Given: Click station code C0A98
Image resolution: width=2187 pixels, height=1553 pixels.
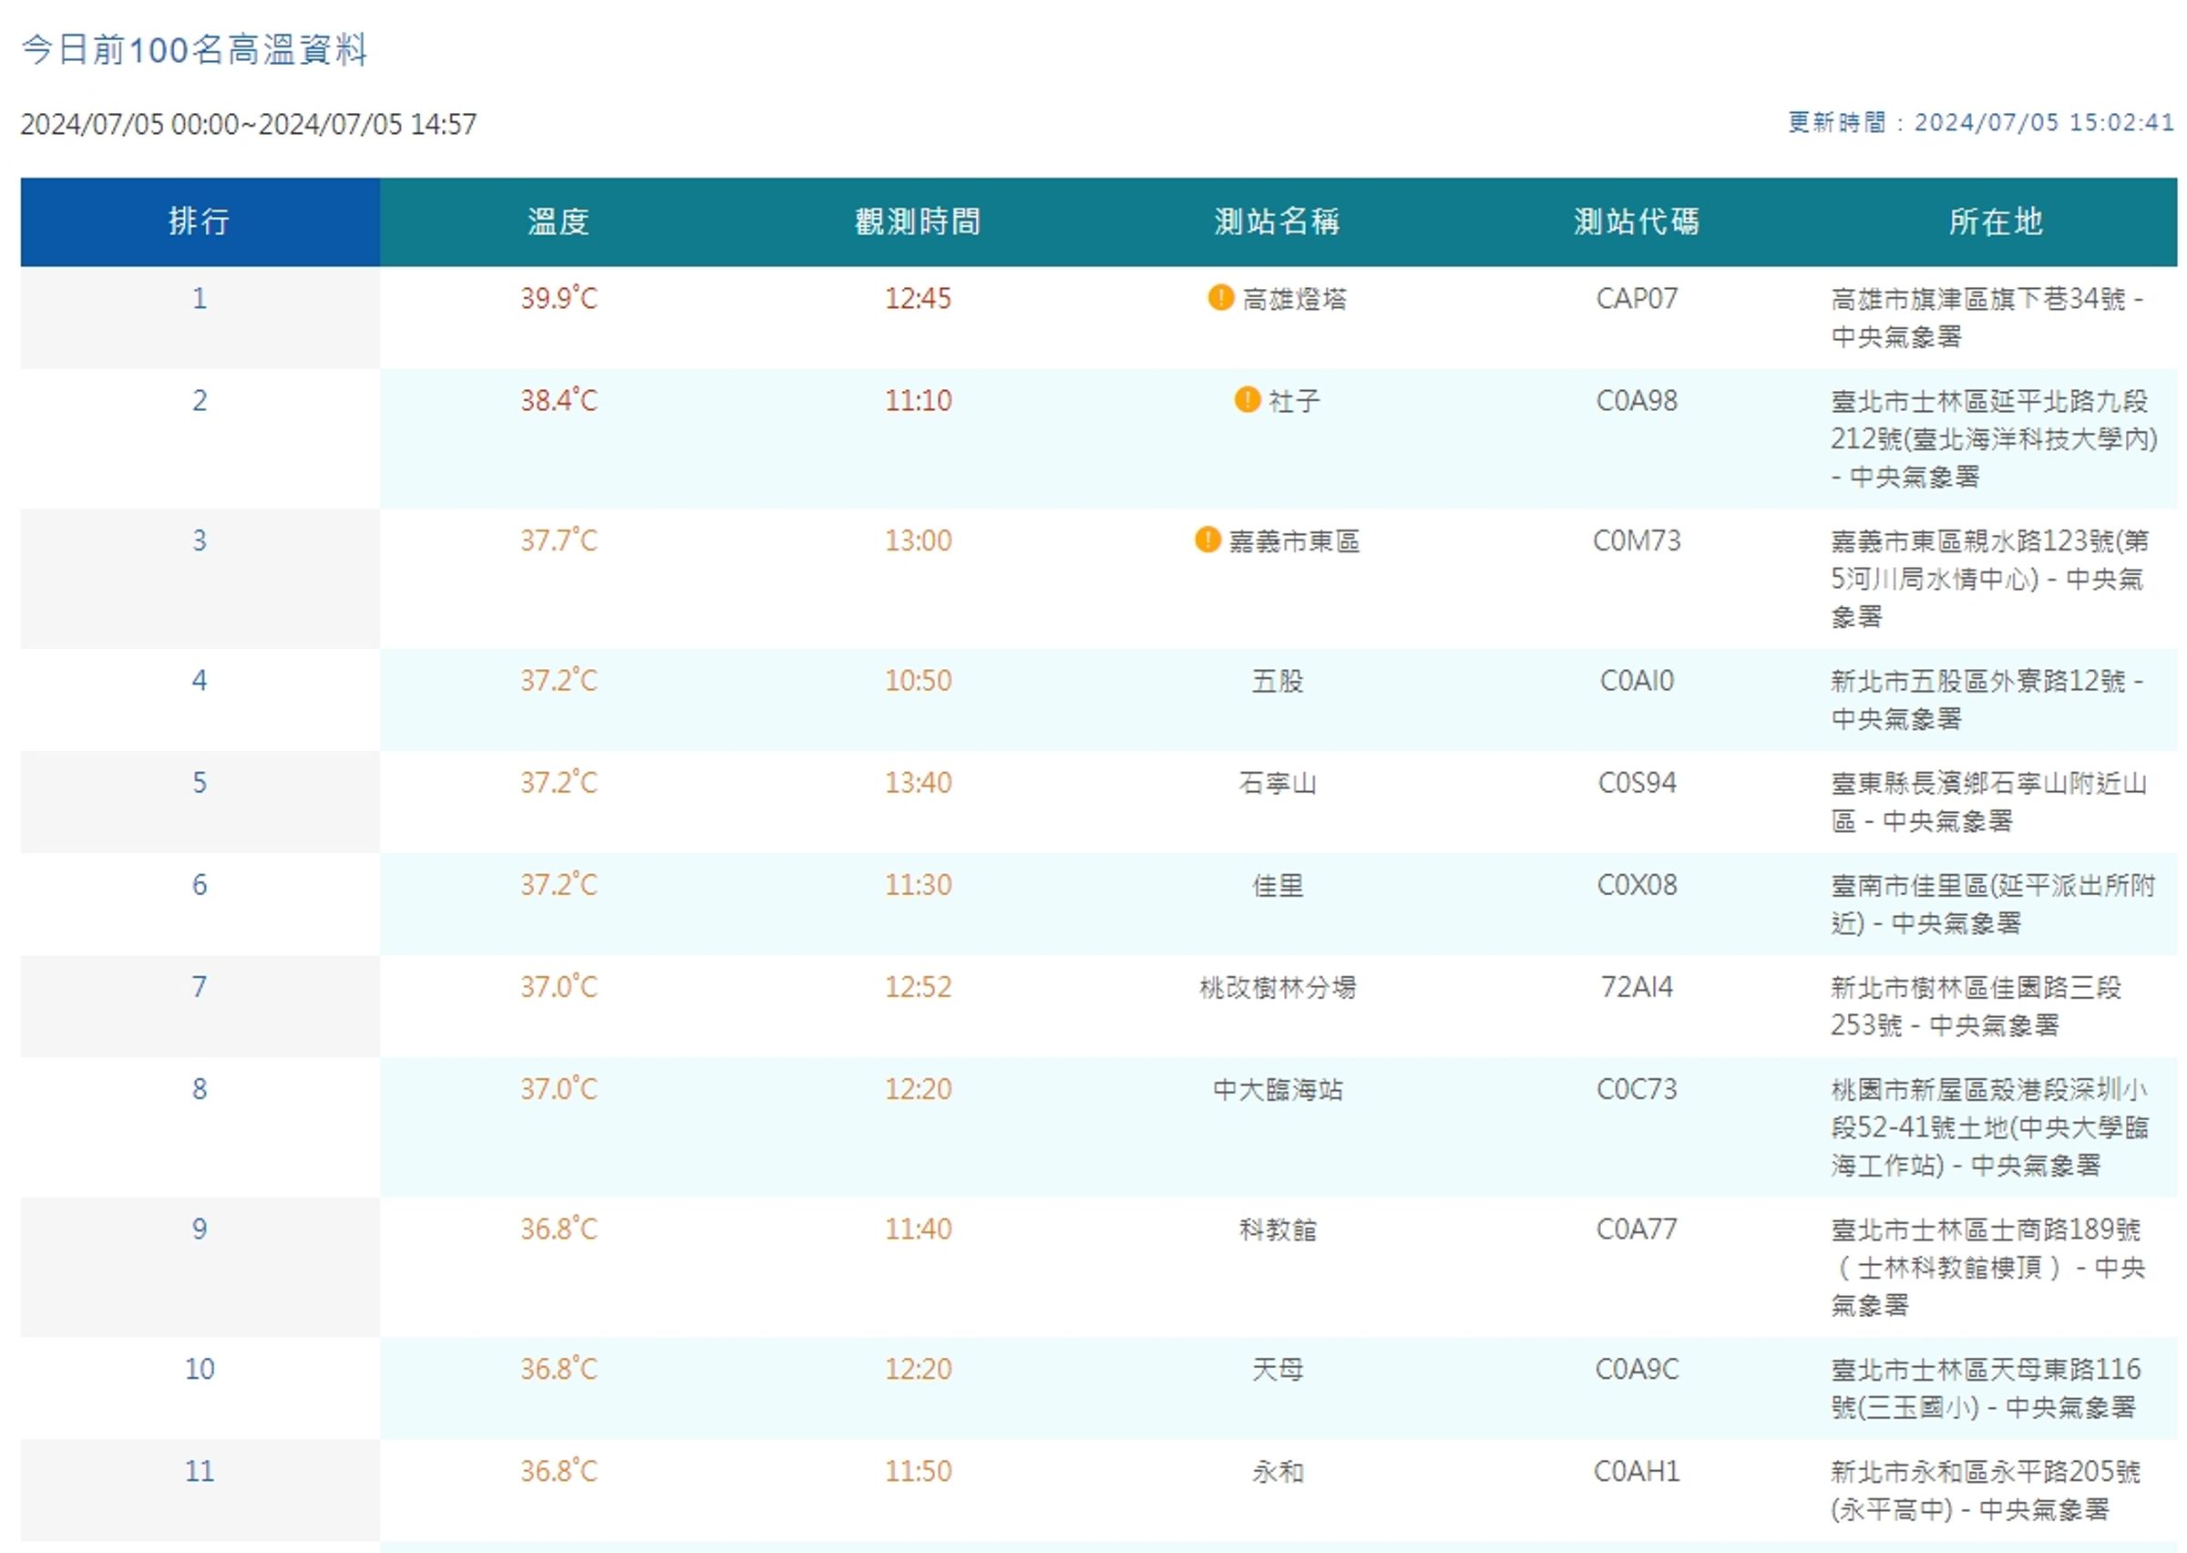Looking at the screenshot, I should [x=1637, y=401].
